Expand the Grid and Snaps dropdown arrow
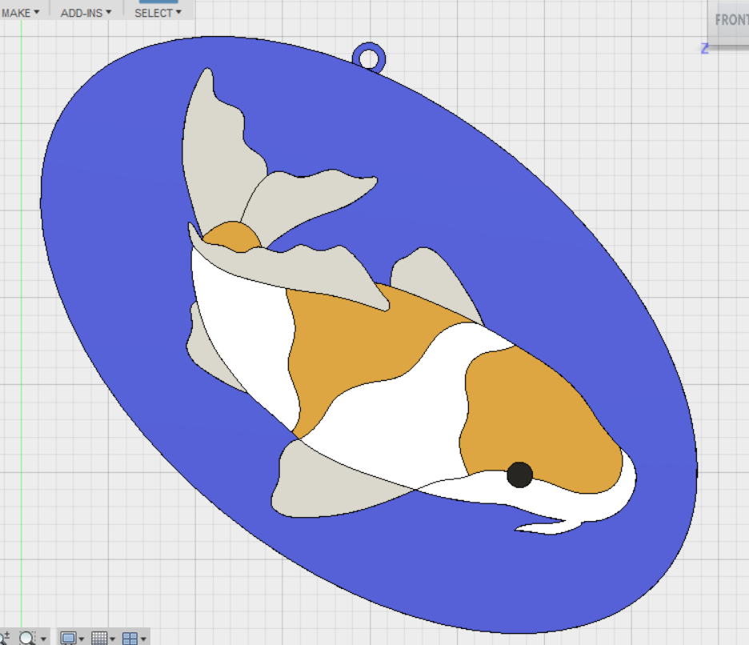Screen dimensions: 749x645 [113, 639]
